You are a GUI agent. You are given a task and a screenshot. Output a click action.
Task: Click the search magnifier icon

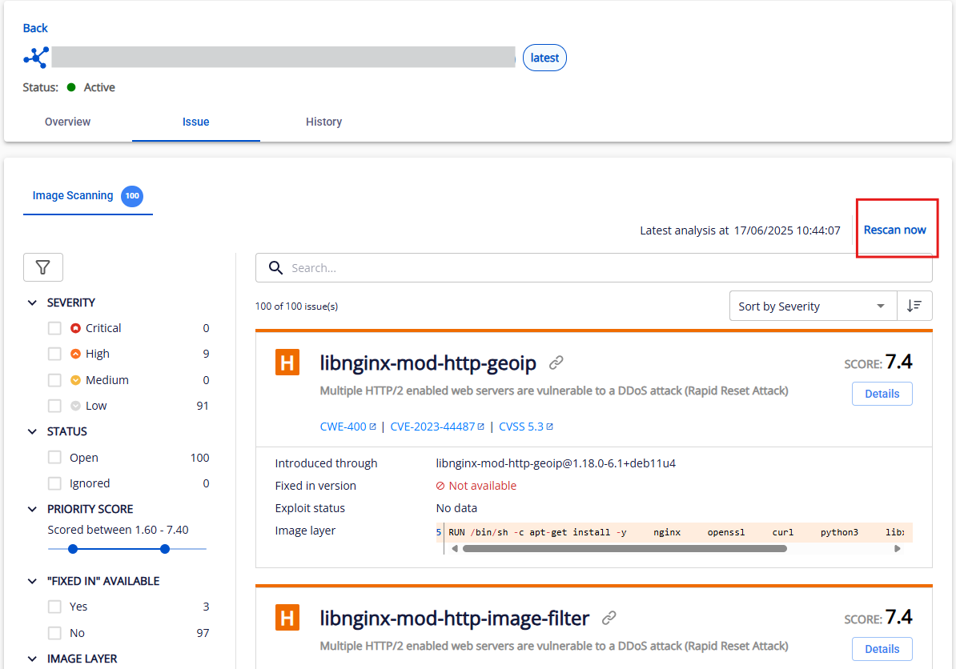coord(275,268)
